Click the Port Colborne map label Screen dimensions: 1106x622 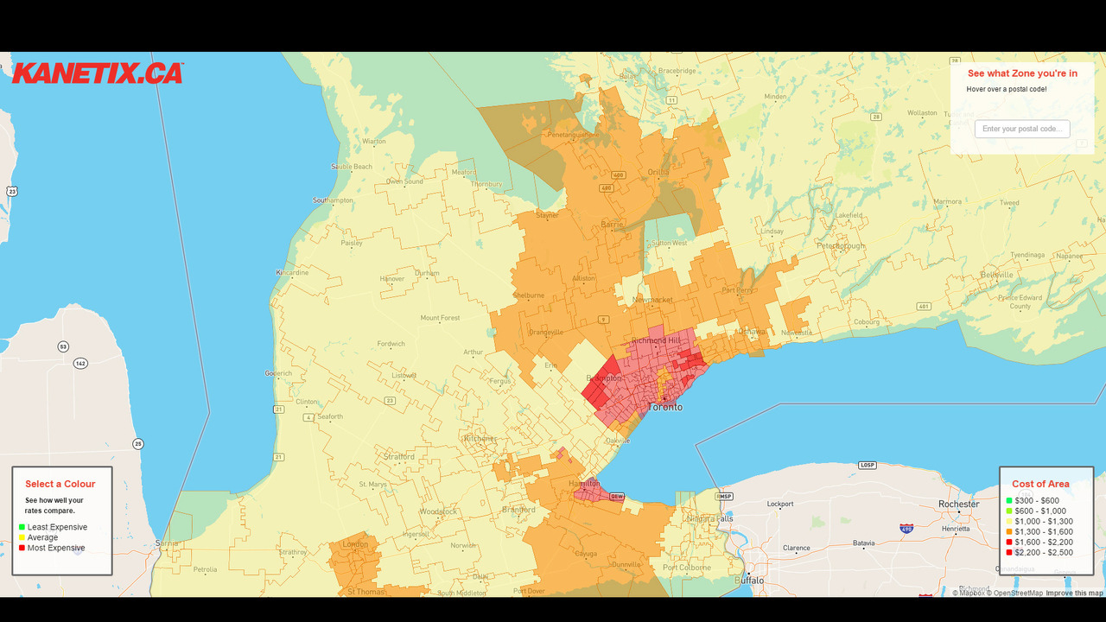coord(688,567)
